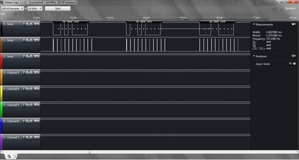Set rising edge trigger on channel 2 - Serial
The height and width of the screenshot is (160, 299).
(x=25, y=57)
